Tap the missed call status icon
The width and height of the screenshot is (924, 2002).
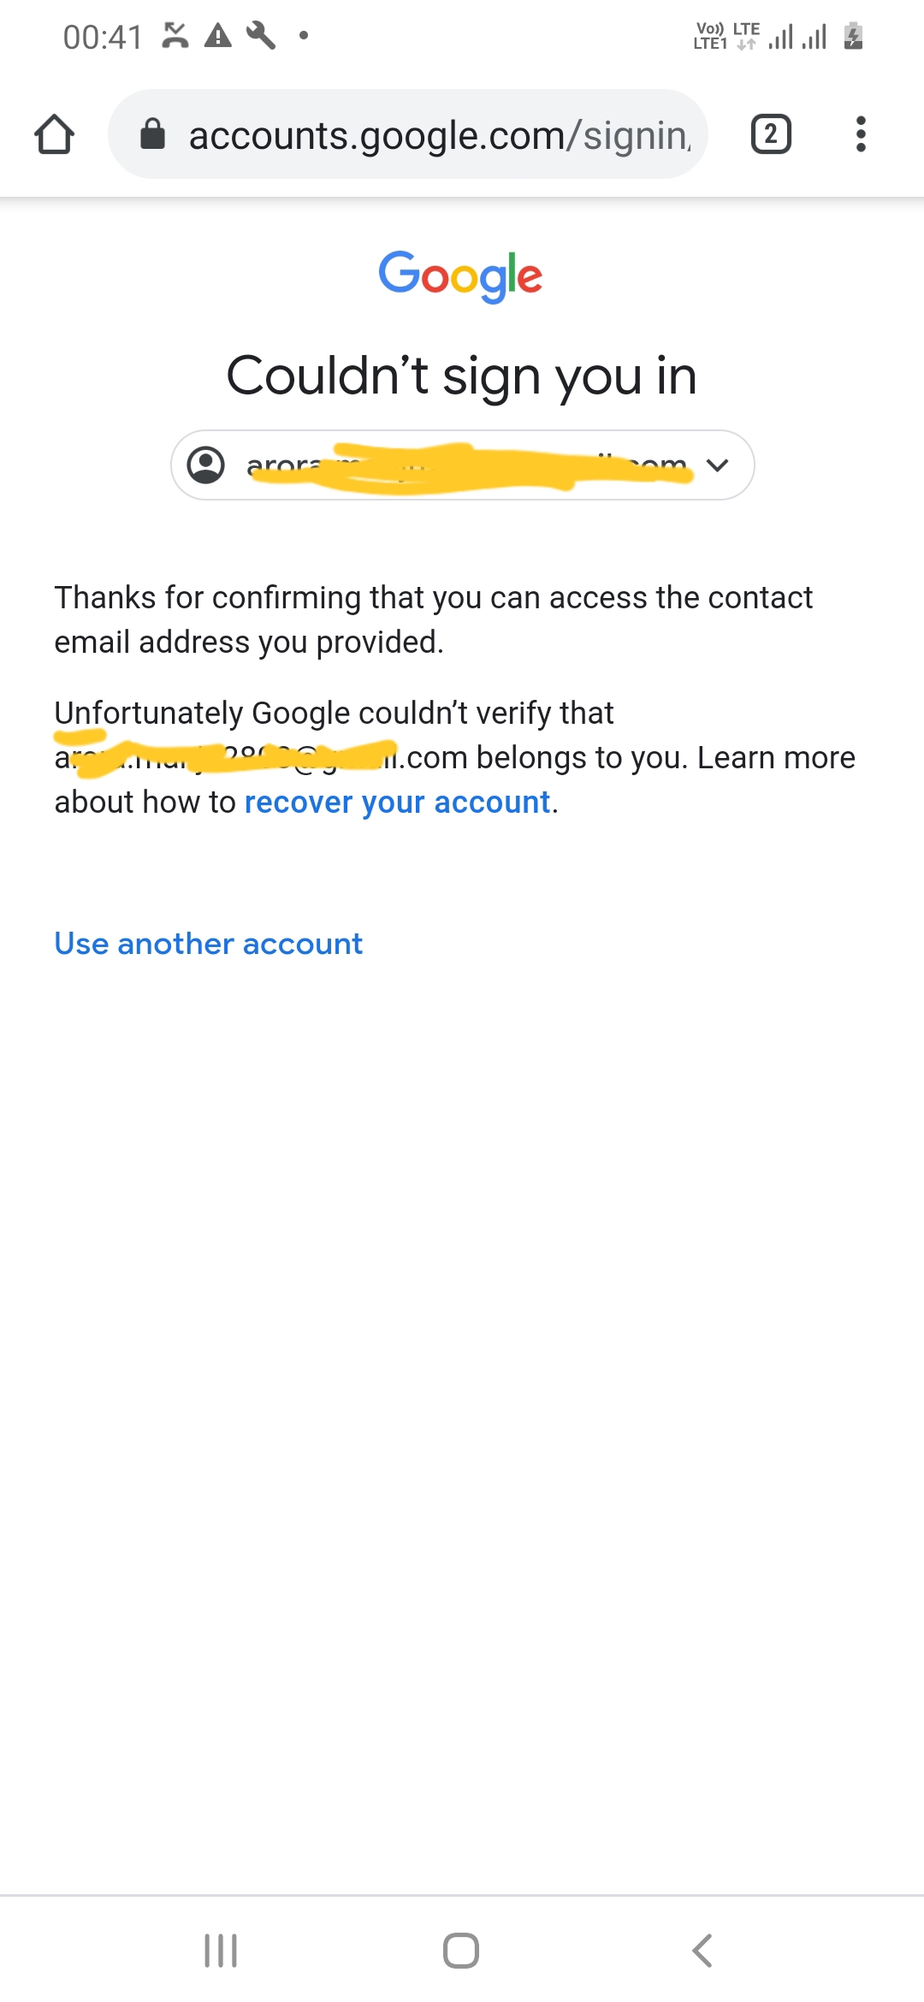tap(175, 36)
